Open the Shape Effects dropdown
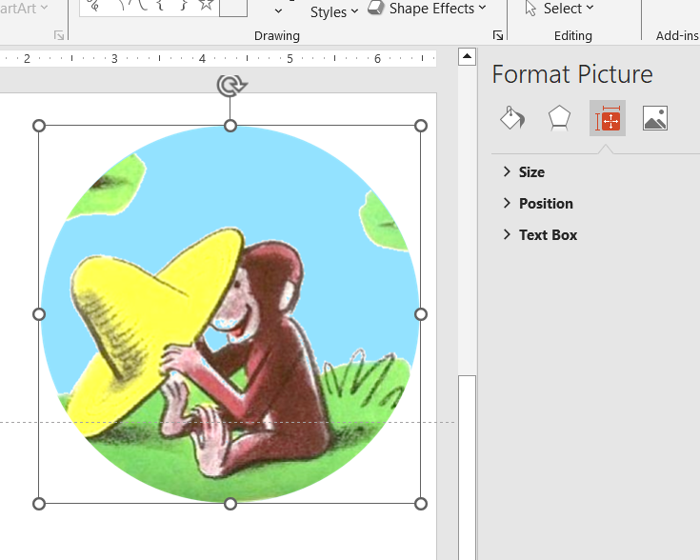The width and height of the screenshot is (700, 560). [427, 8]
